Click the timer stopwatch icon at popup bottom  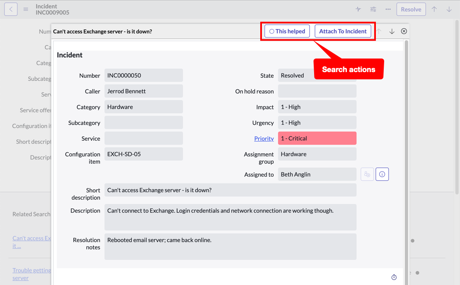click(394, 277)
